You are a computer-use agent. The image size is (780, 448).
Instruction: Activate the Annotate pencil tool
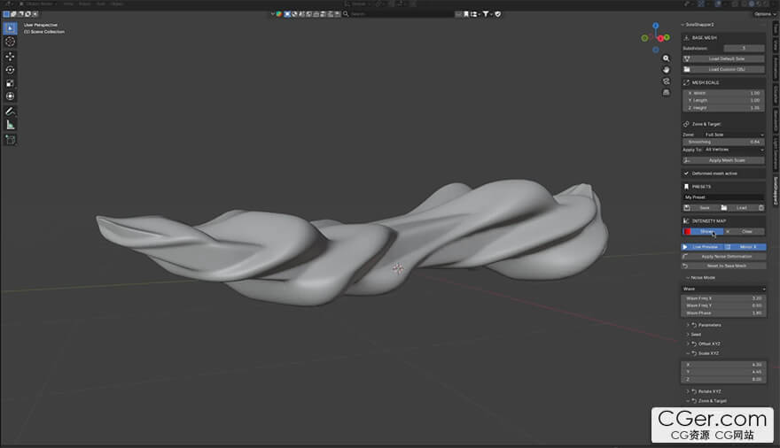11,112
